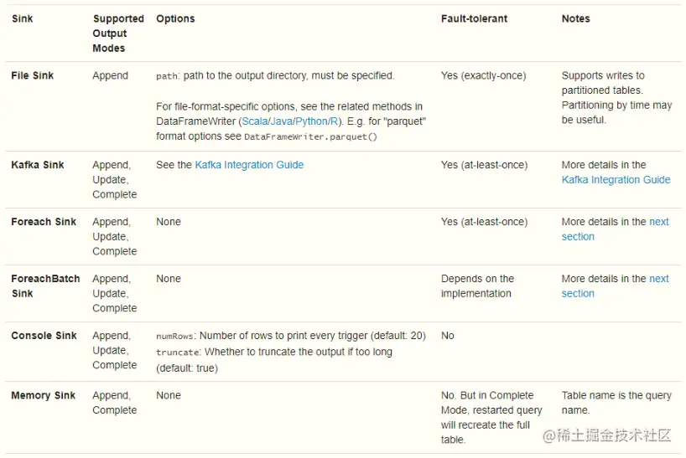Open Kafka Integration Guide link in Options column

[x=249, y=165]
